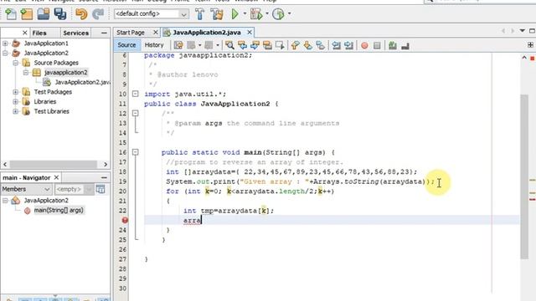Click the error marker at line 23
Viewport: 536px width, 301px height.
(125, 220)
